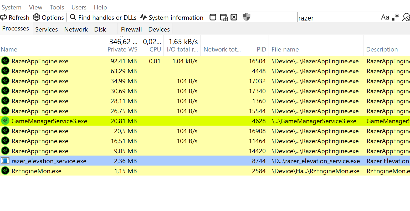Click the razer_elevation_service.exe window icon
This screenshot has width=410, height=211.
coord(5,161)
